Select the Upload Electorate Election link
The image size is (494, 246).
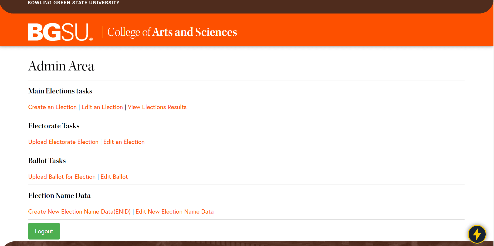63,142
